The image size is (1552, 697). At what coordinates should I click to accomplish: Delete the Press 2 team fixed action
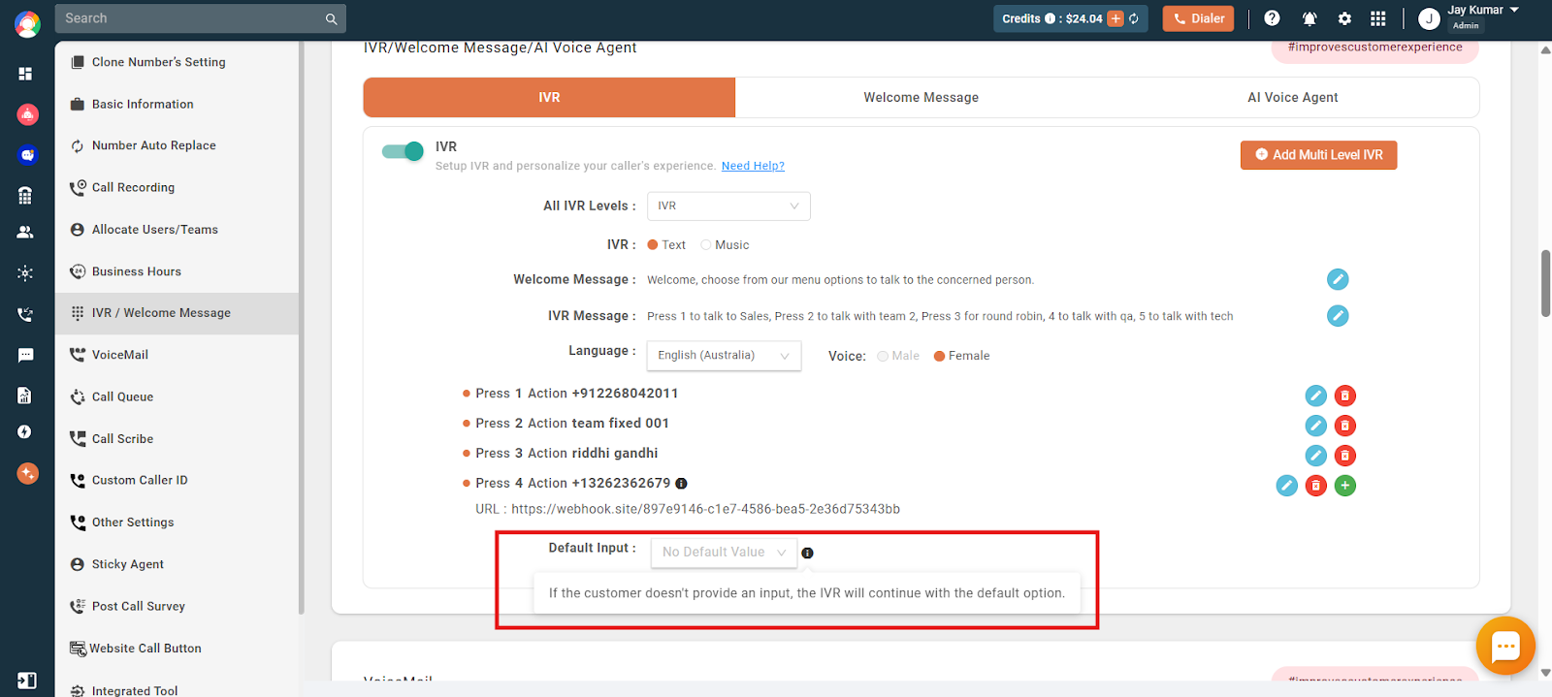pos(1344,426)
